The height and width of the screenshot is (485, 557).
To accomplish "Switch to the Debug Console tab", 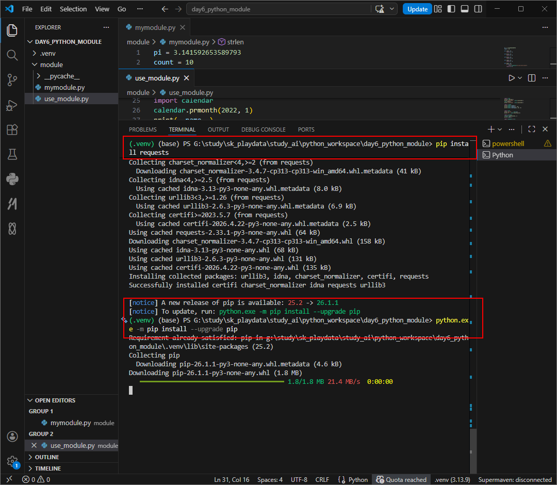I will pos(264,130).
